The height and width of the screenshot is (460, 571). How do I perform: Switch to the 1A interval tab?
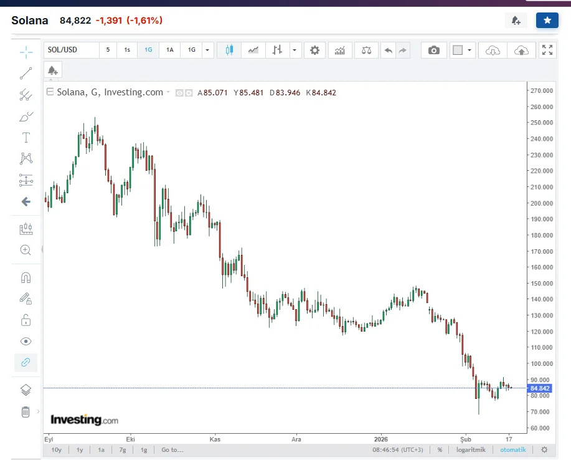pyautogui.click(x=169, y=50)
